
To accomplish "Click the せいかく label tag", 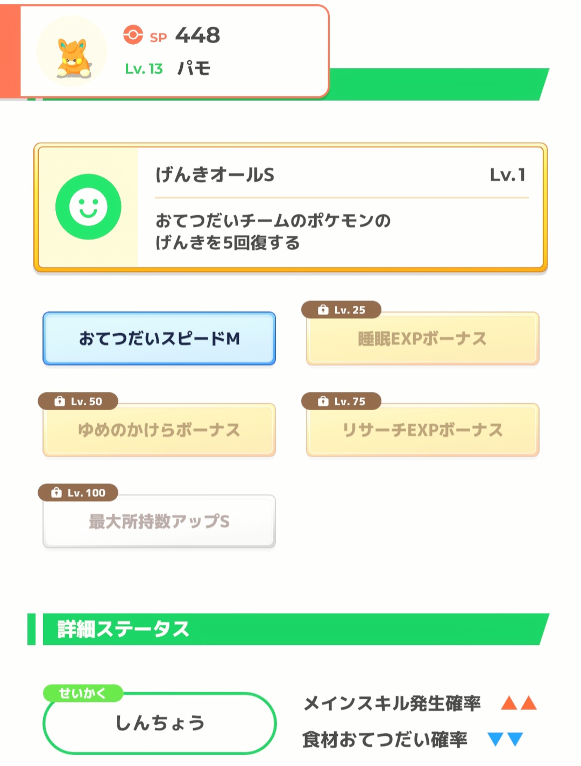I will pos(83,693).
